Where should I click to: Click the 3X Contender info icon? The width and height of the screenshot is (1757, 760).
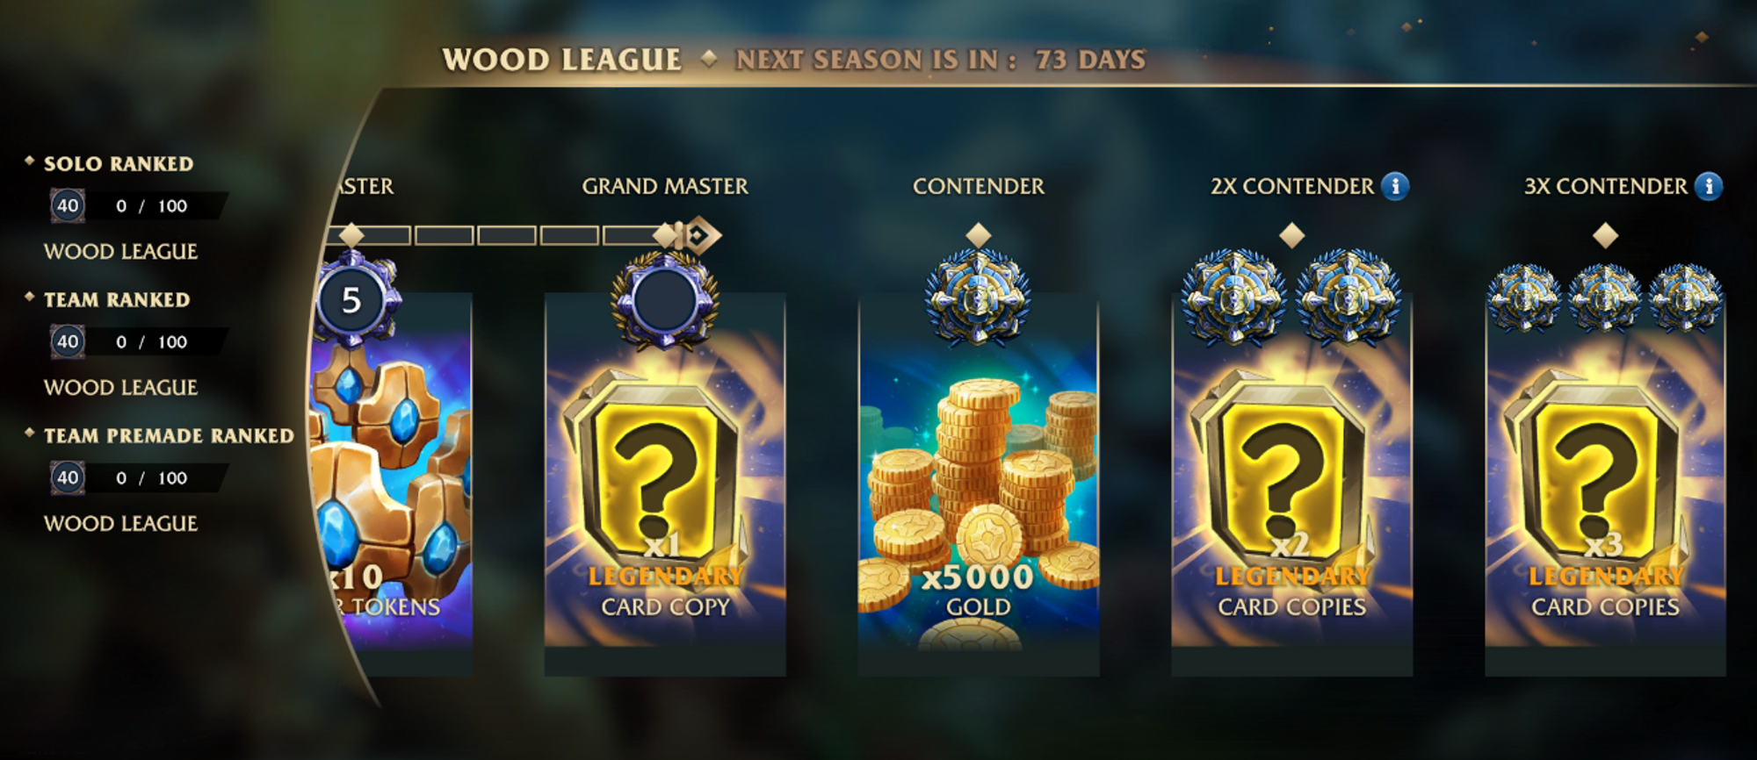(1709, 186)
